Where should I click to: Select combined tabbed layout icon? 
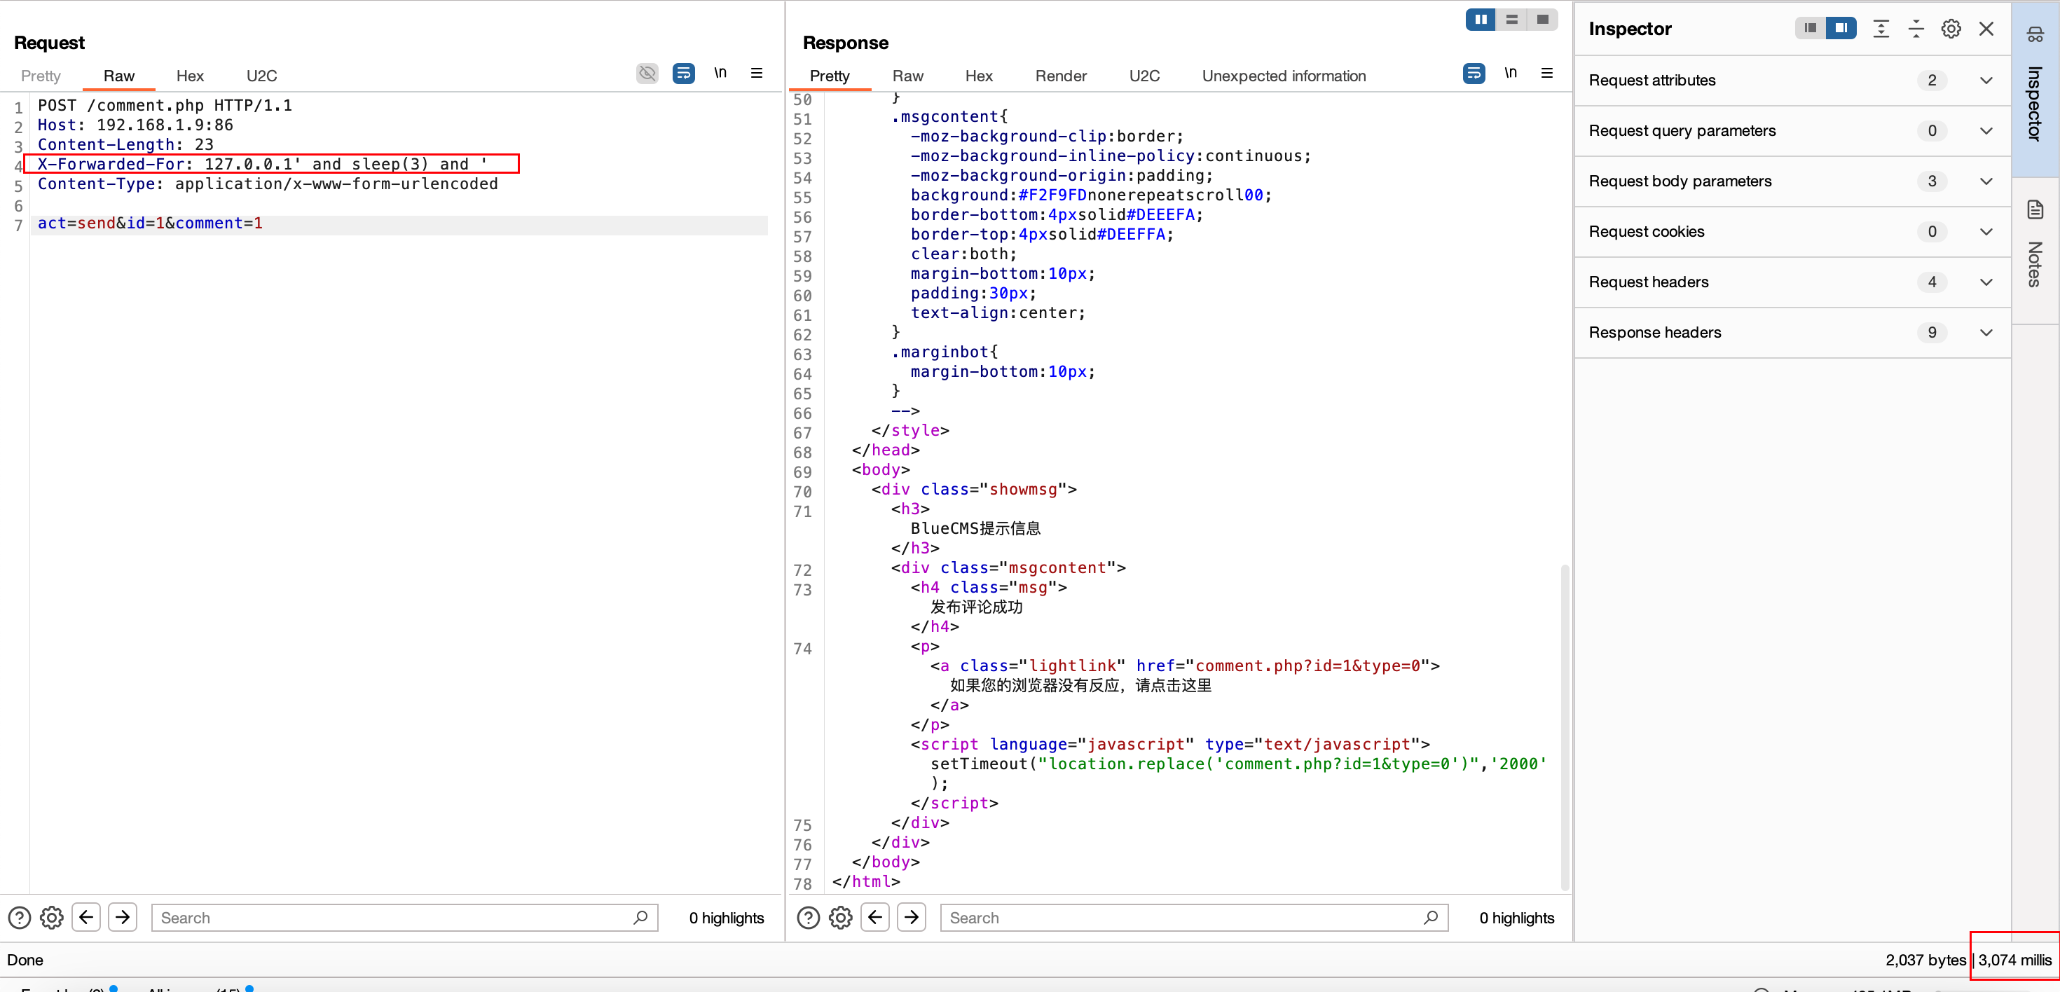pos(1541,19)
